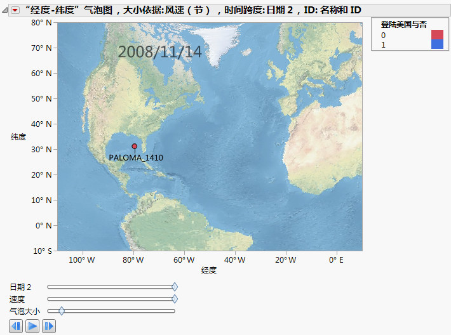Select legend entry label 0

click(x=383, y=35)
